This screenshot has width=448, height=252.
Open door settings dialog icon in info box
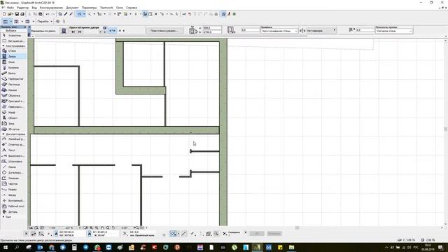coord(64,31)
